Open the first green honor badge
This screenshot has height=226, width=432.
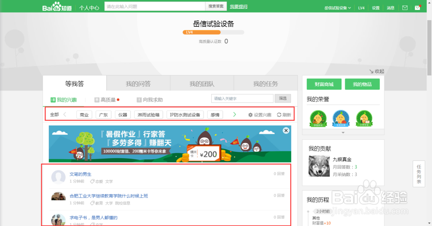pos(318,119)
